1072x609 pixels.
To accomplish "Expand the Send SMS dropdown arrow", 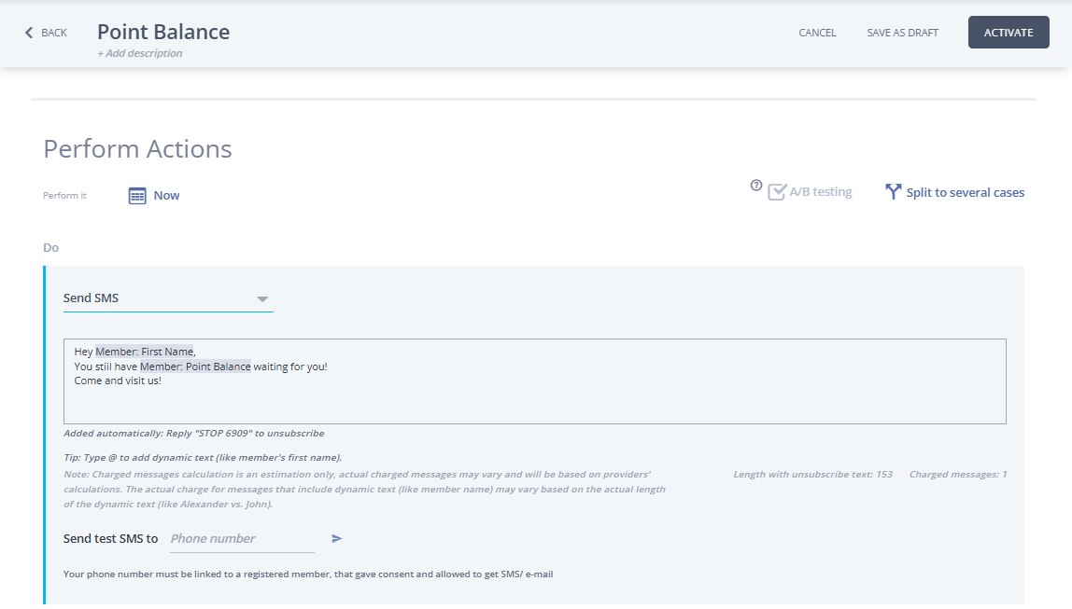I will coord(262,299).
